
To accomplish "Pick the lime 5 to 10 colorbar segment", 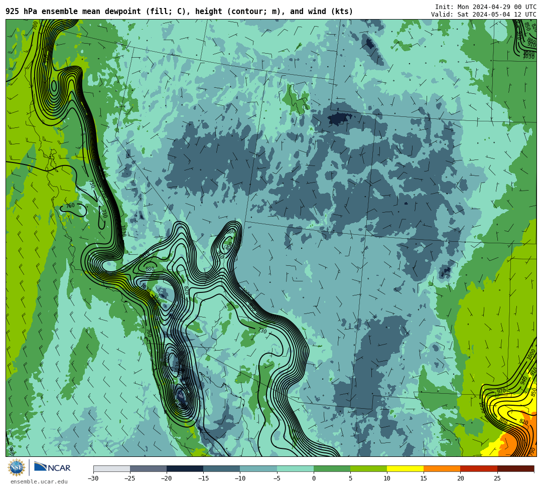I will click(368, 468).
